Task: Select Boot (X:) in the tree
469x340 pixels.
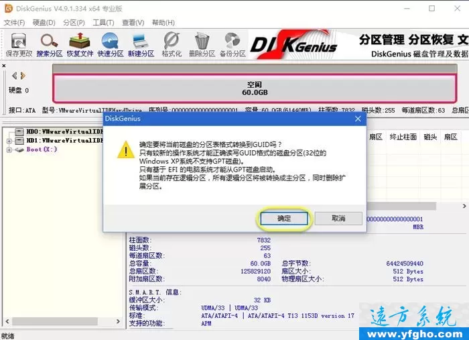Action: pos(42,150)
